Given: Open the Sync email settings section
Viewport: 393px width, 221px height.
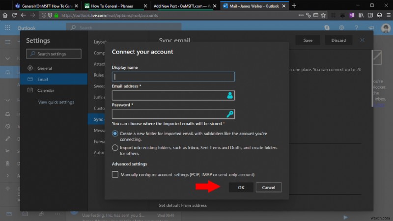Looking at the screenshot, I should [x=96, y=119].
